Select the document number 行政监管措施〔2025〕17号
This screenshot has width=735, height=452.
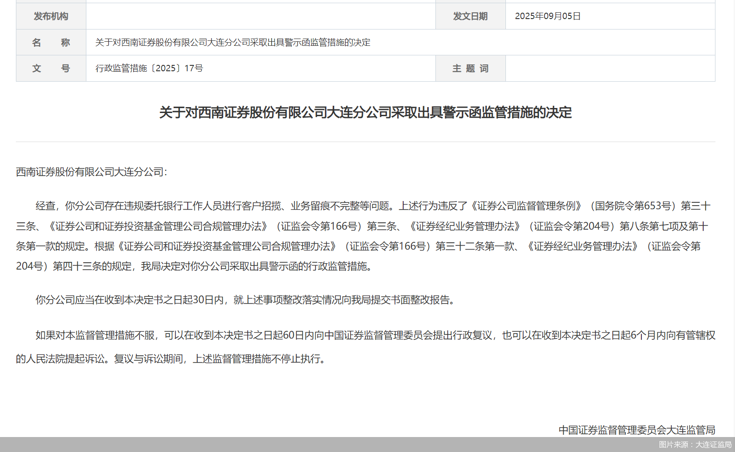tap(149, 69)
